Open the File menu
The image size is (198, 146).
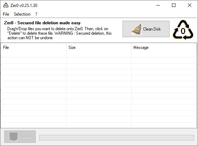(6, 14)
